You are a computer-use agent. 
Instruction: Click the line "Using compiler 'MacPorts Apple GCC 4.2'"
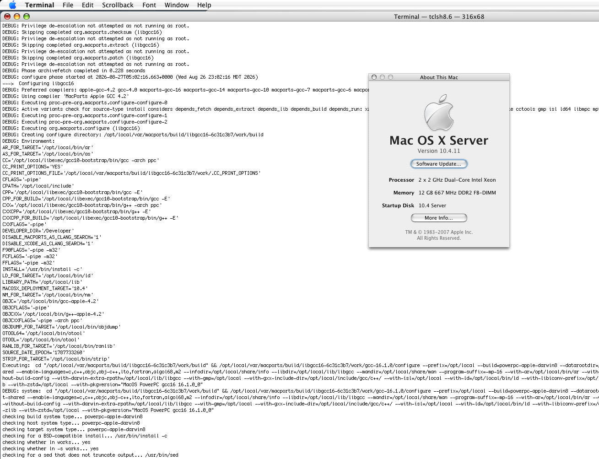pyautogui.click(x=65, y=96)
